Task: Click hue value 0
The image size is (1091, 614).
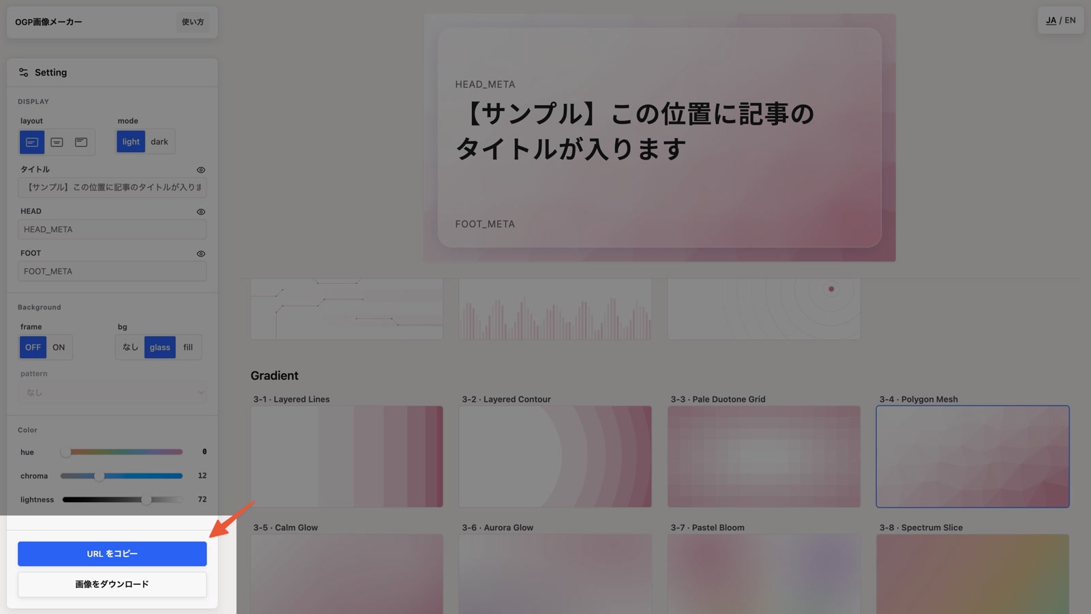Action: (204, 452)
